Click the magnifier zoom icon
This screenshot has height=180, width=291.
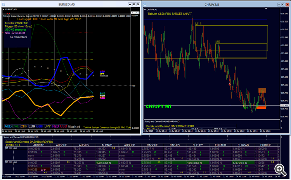click(280, 170)
